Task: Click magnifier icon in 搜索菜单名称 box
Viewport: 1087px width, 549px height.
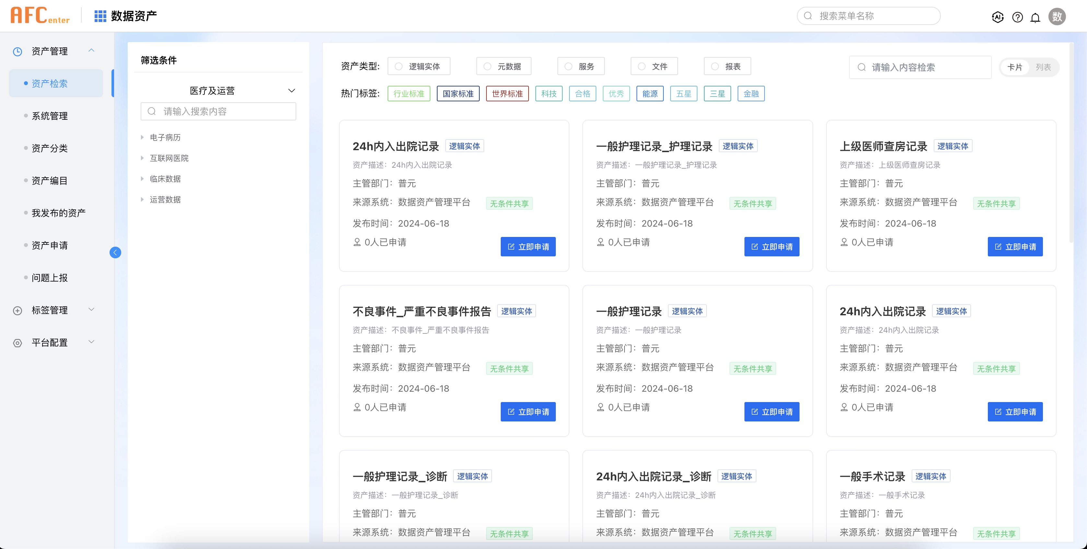Action: pyautogui.click(x=808, y=16)
